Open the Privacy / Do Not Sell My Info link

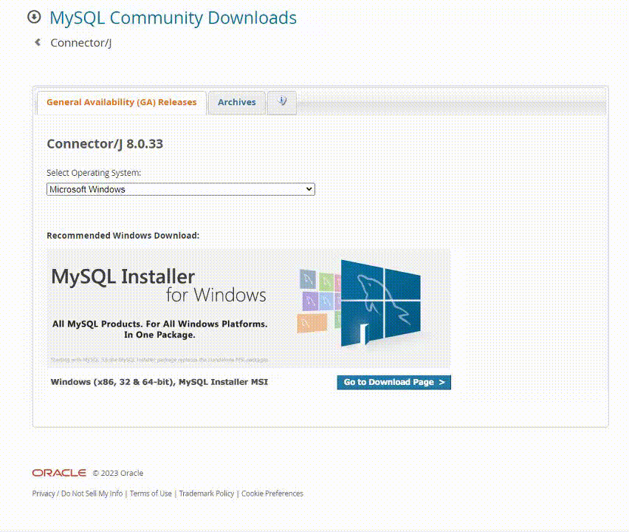tap(78, 494)
